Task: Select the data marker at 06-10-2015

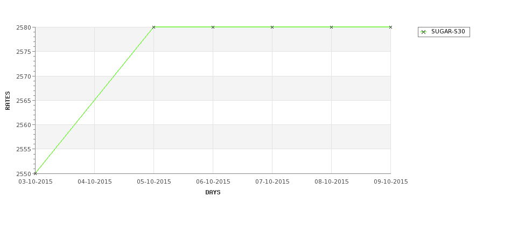Action: [x=213, y=27]
